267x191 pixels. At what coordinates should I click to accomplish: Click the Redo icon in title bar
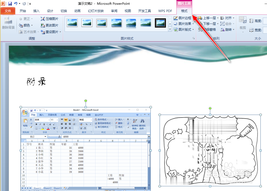click(24, 4)
